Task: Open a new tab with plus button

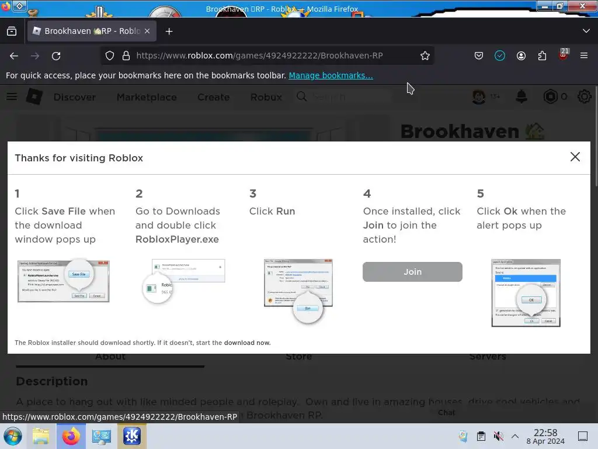Action: [x=169, y=32]
